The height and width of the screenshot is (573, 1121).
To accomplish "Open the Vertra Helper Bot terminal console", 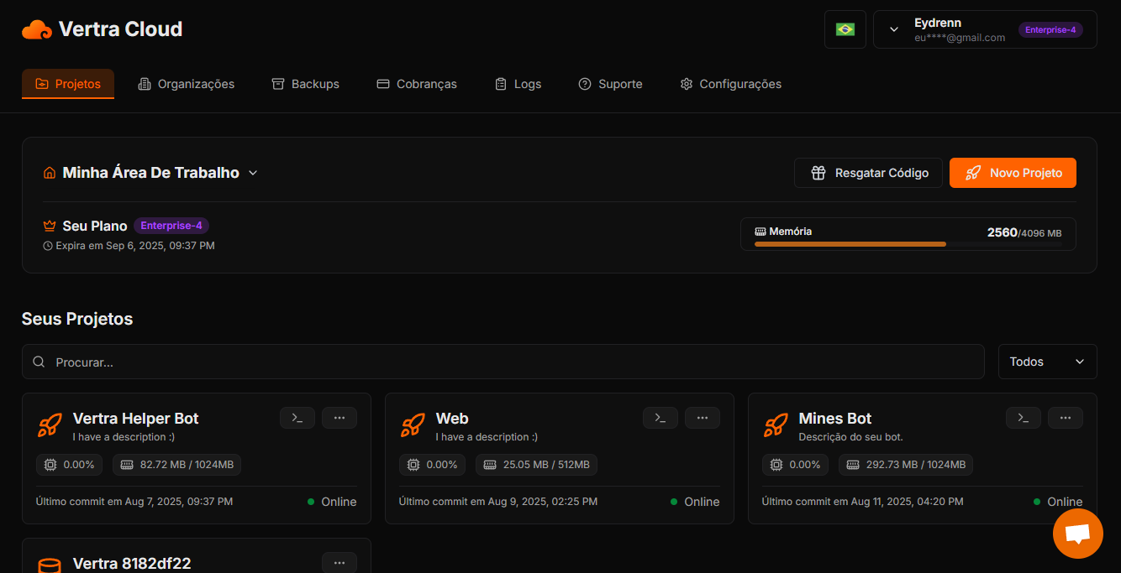I will click(x=297, y=417).
